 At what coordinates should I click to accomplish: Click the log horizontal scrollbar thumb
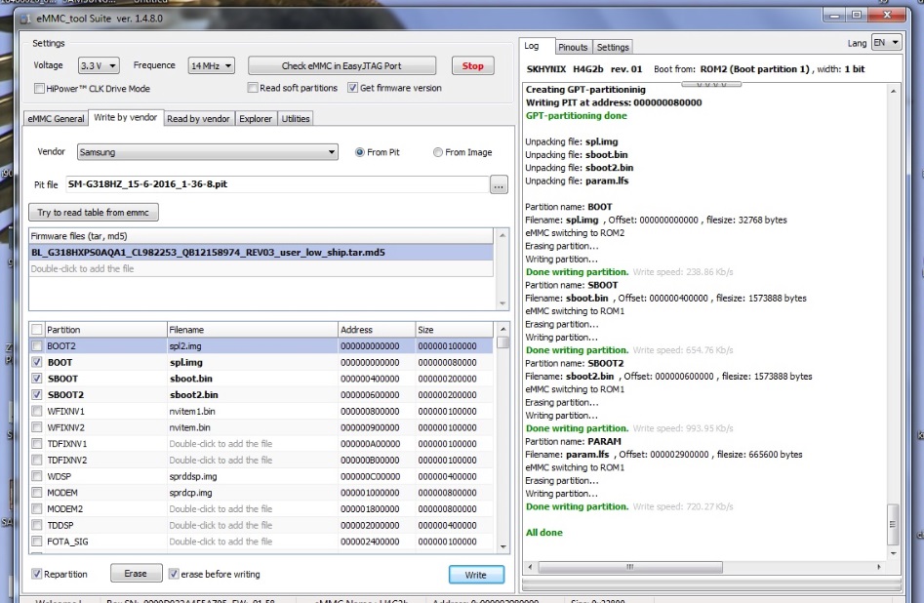(x=630, y=567)
